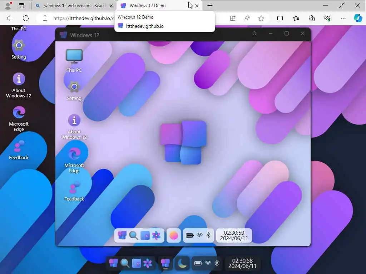Open Start menu on outer taskbar
The height and width of the screenshot is (274, 366).
tap(114, 263)
